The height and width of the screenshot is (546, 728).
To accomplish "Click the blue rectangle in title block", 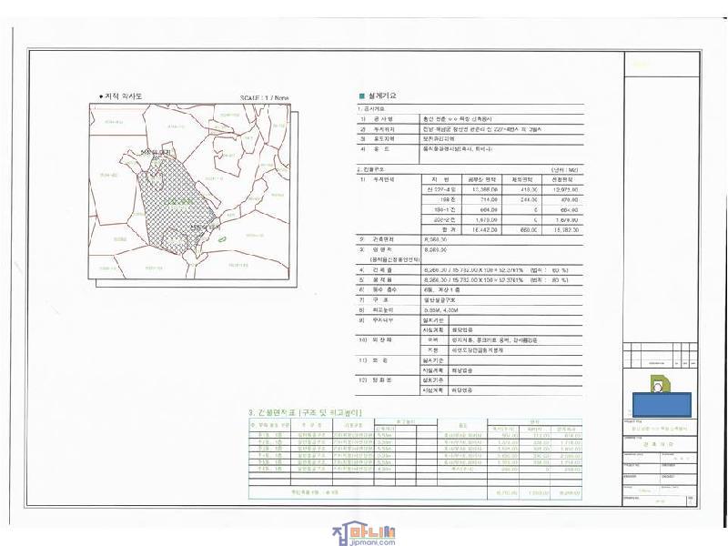I will click(x=657, y=402).
